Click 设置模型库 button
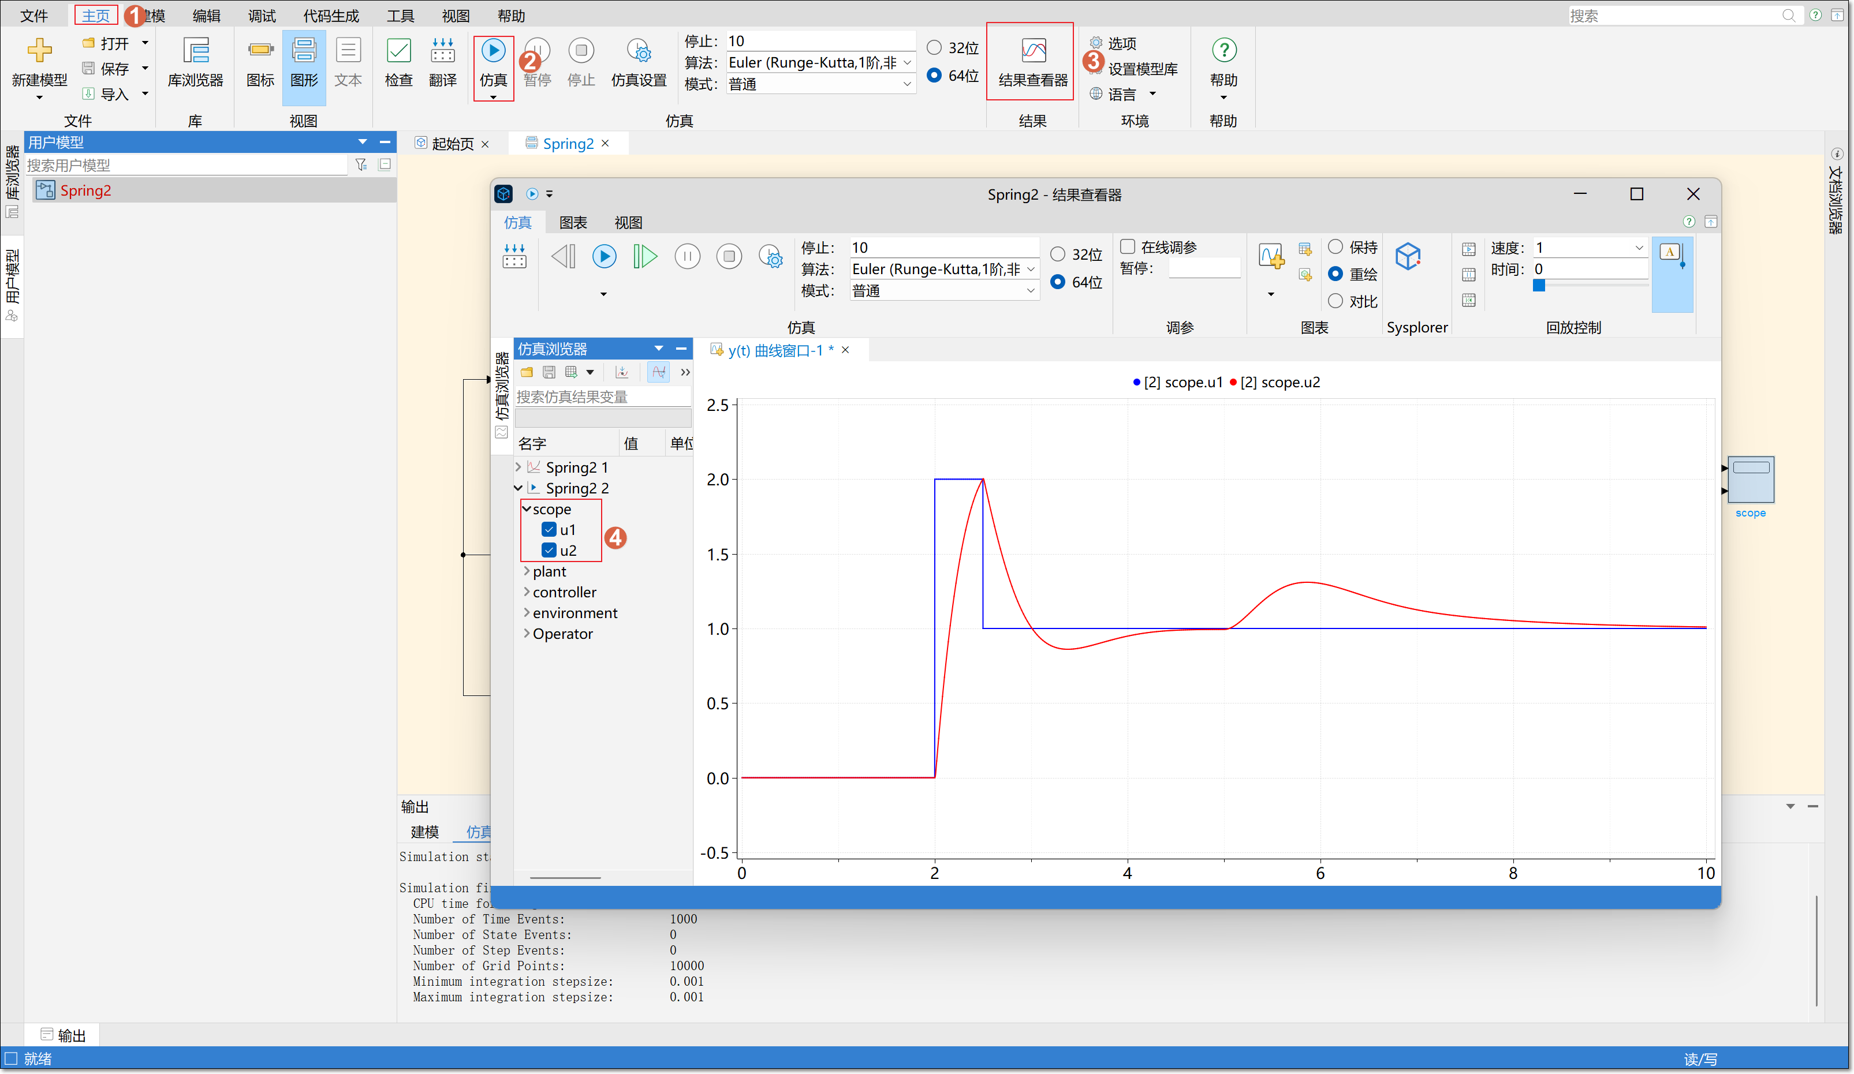The image size is (1854, 1074). (1142, 68)
